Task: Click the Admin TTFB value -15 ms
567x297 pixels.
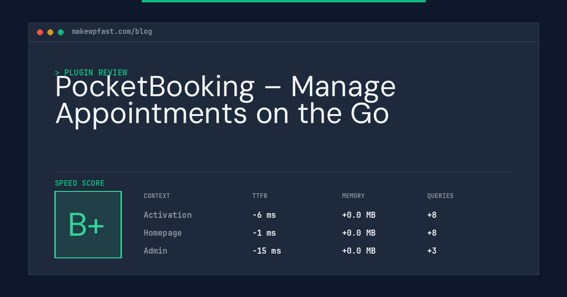Action: coord(266,251)
